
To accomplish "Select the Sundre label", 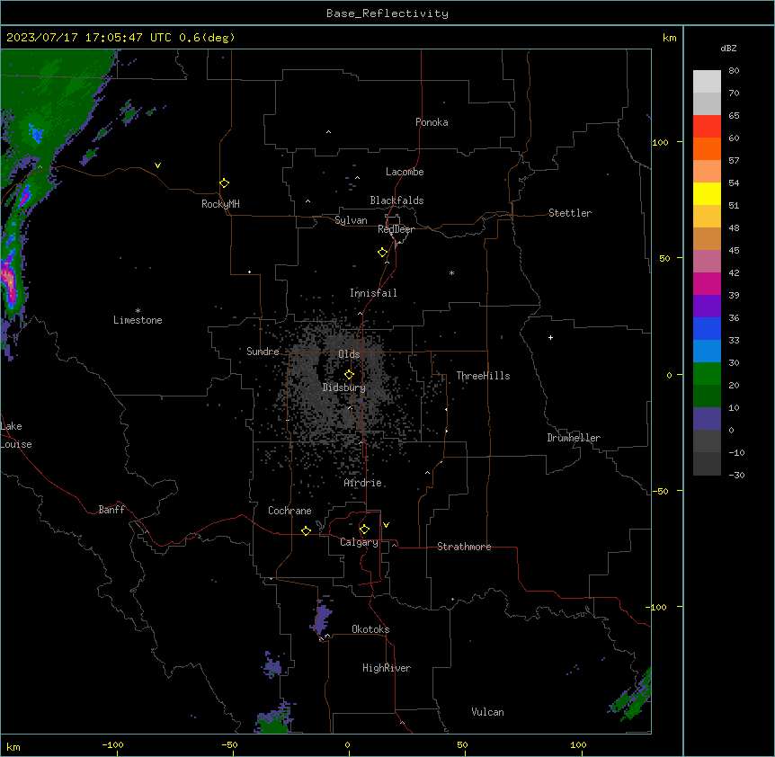I will click(263, 352).
